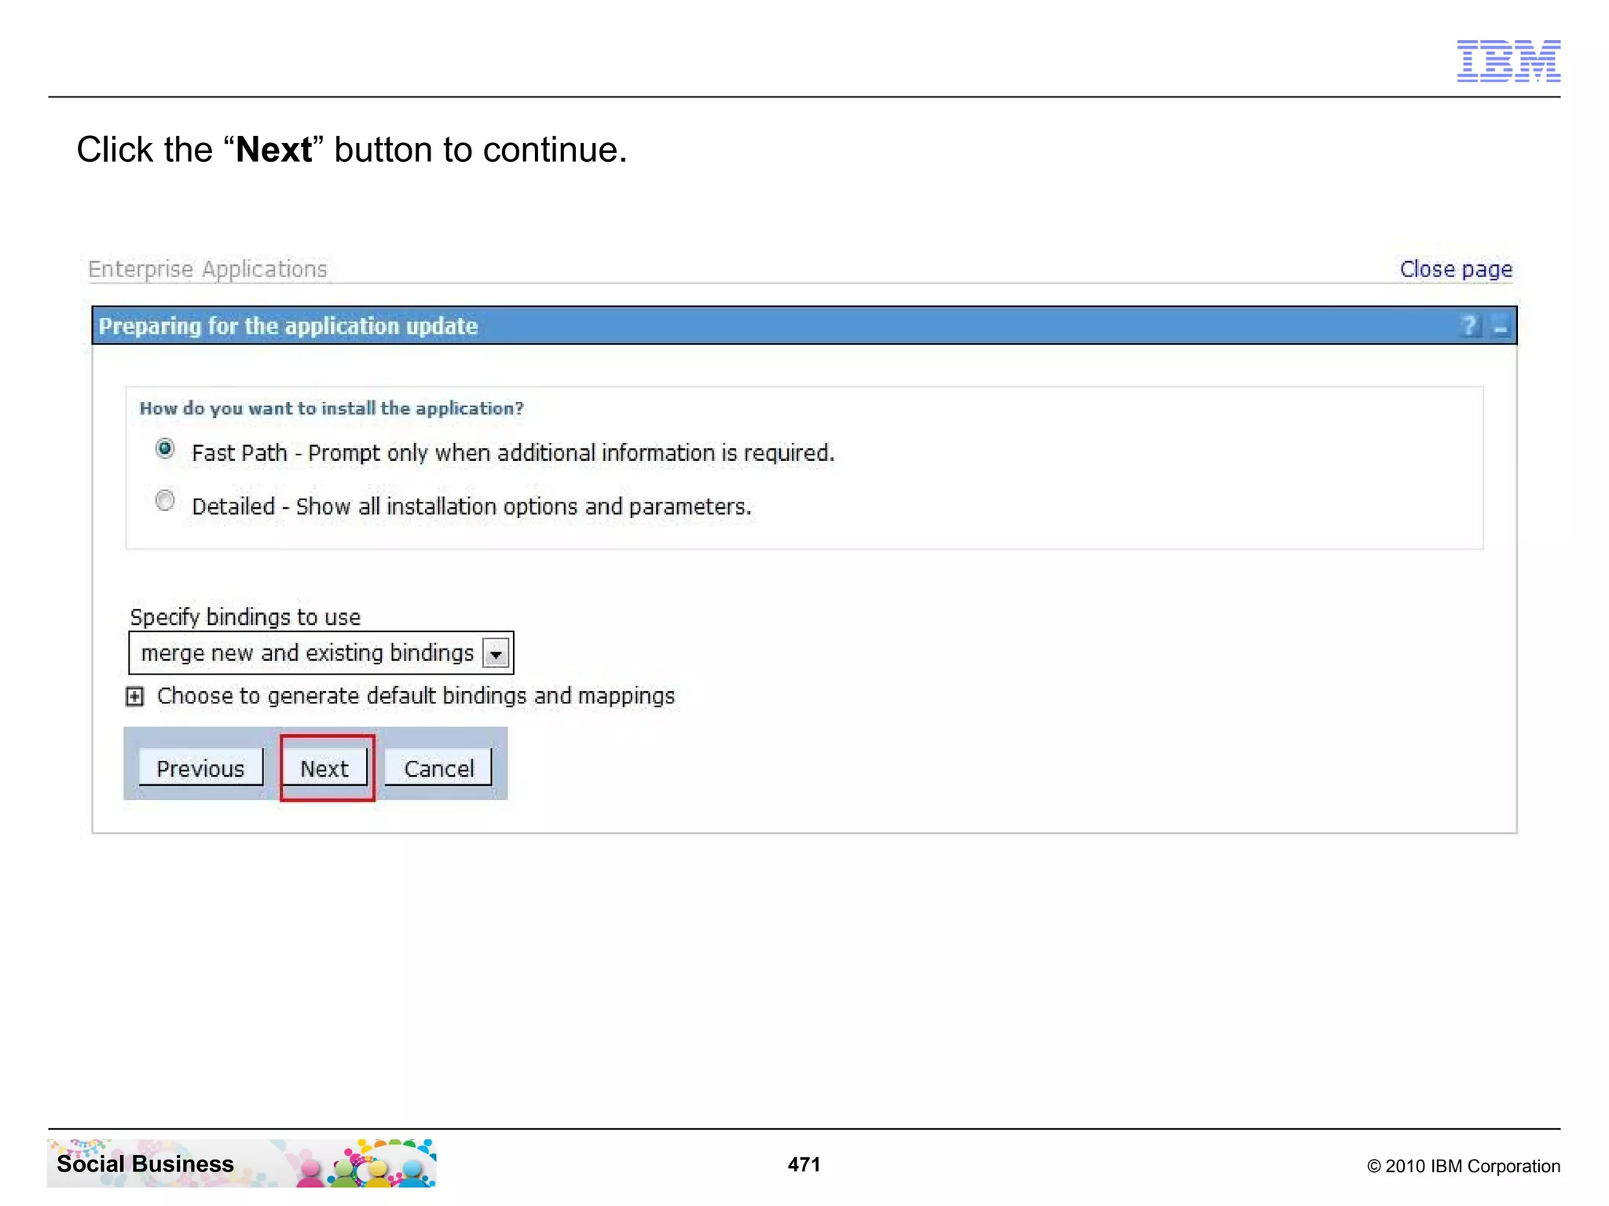
Task: Minimize the Preparing for update panel
Action: point(1501,326)
